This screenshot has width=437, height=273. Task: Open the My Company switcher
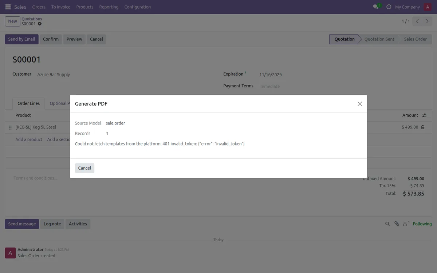pyautogui.click(x=407, y=7)
